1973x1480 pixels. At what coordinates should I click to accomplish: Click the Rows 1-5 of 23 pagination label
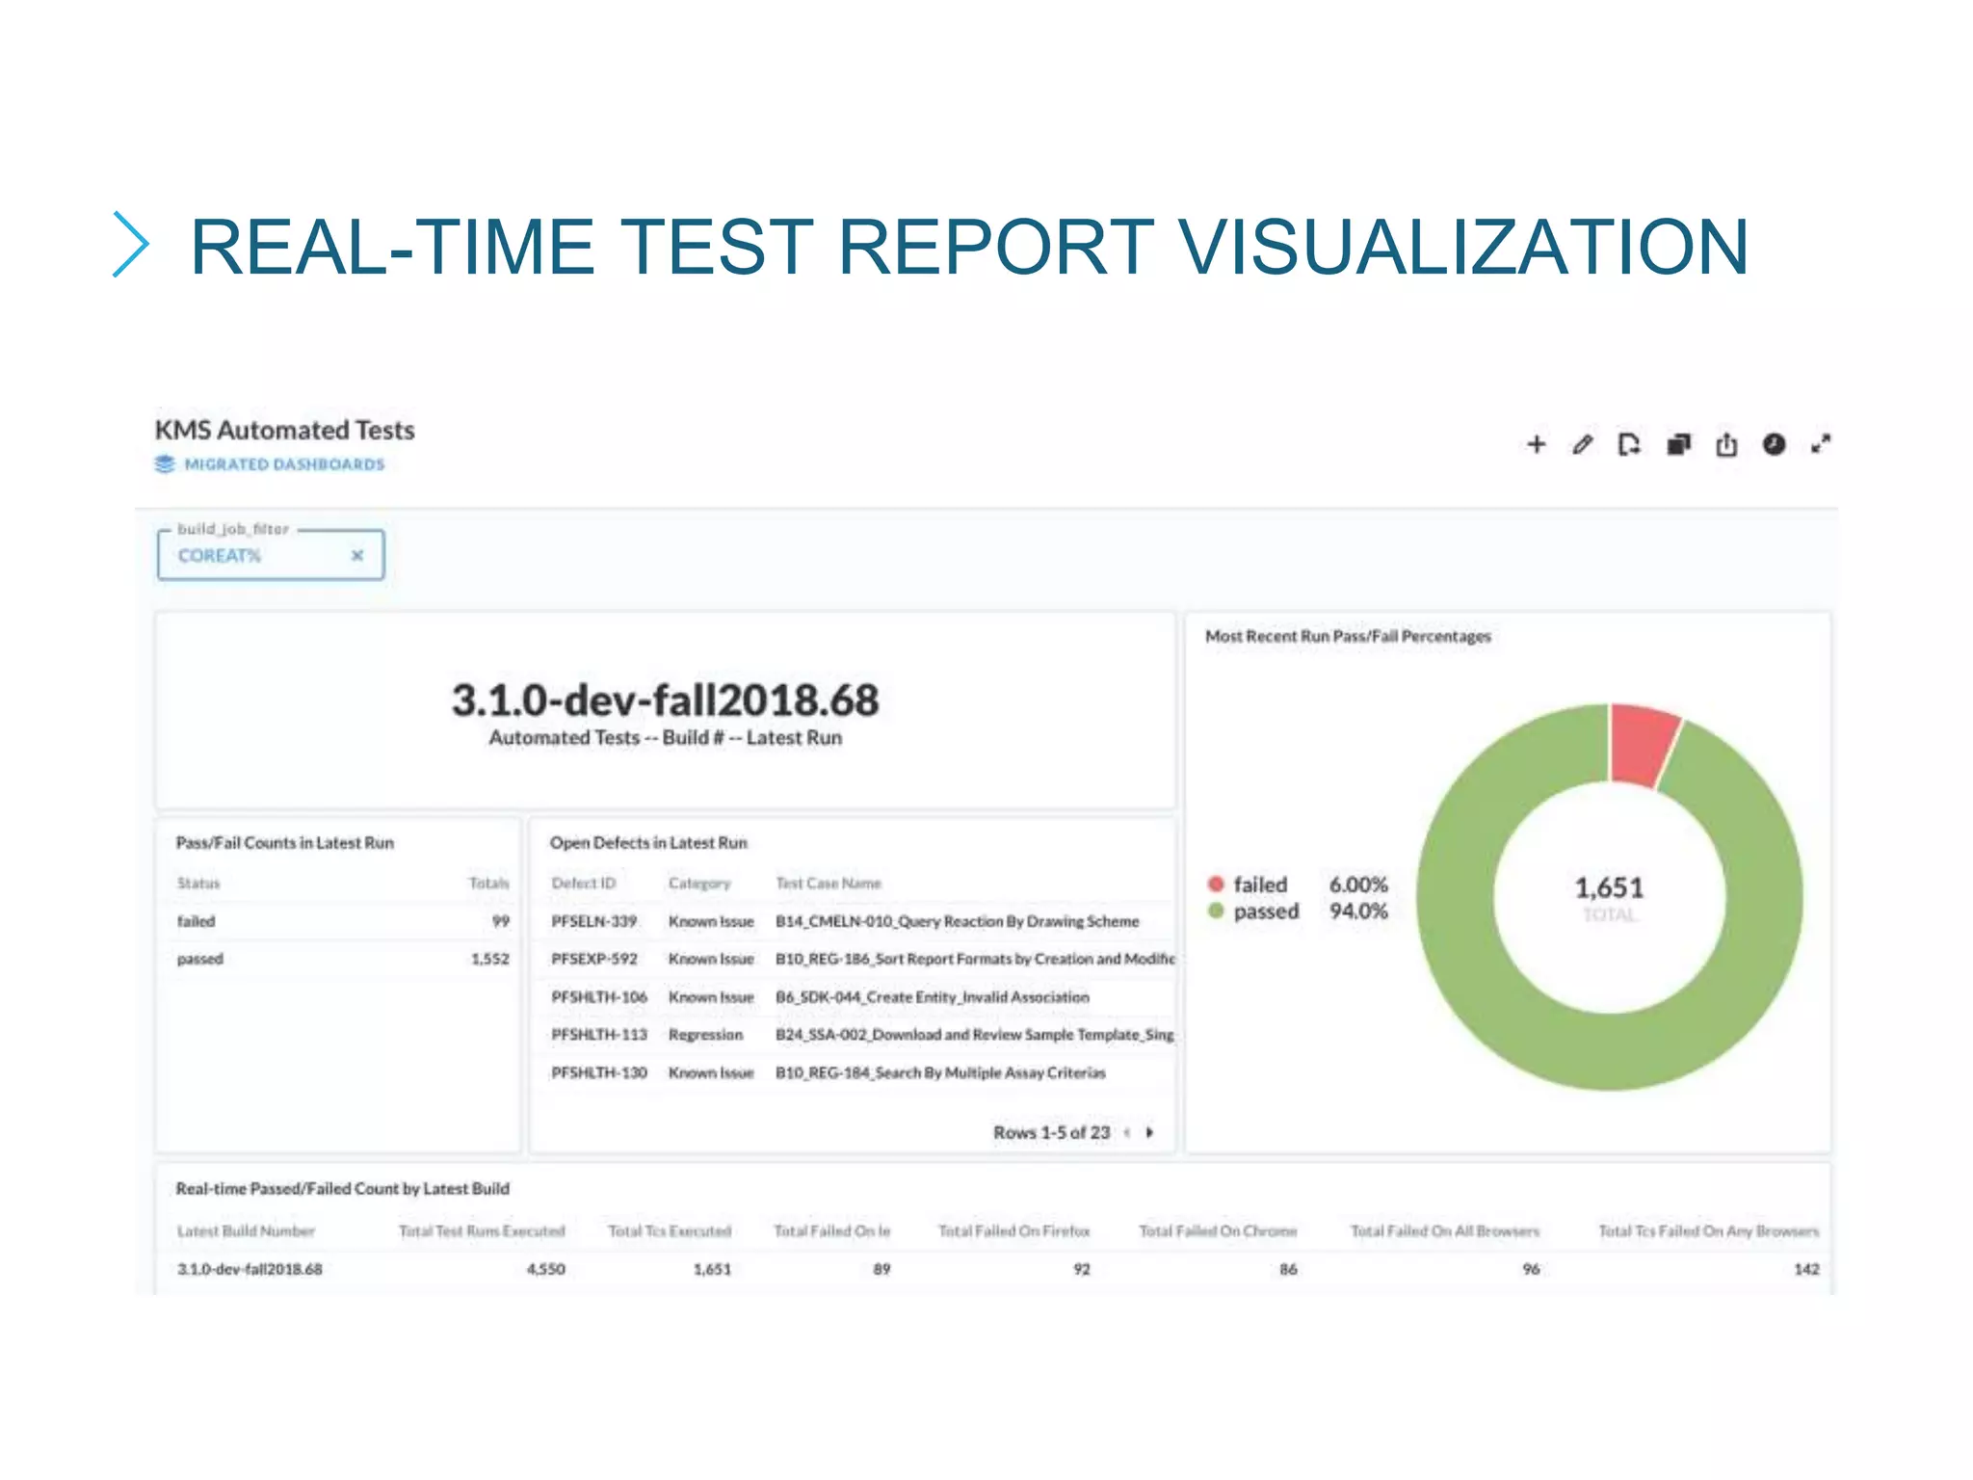[1052, 1133]
